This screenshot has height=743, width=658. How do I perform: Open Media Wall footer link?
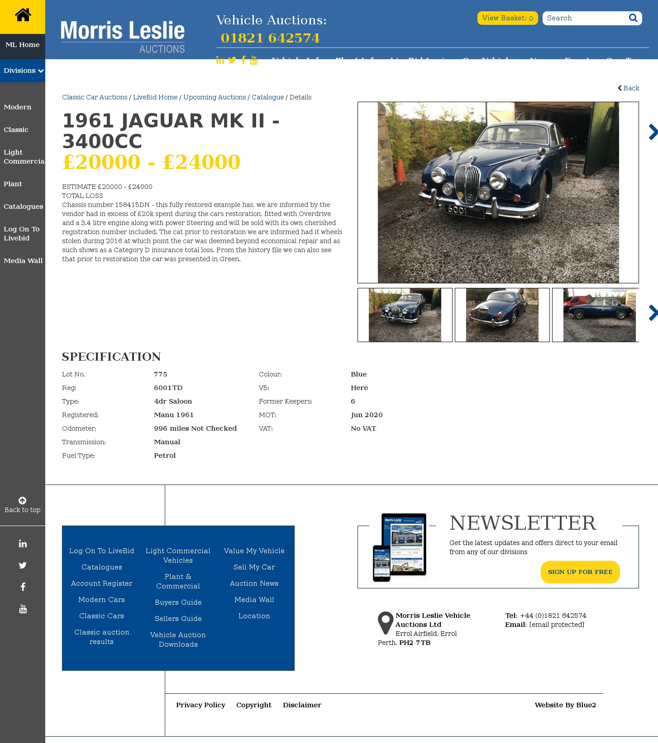pyautogui.click(x=254, y=600)
